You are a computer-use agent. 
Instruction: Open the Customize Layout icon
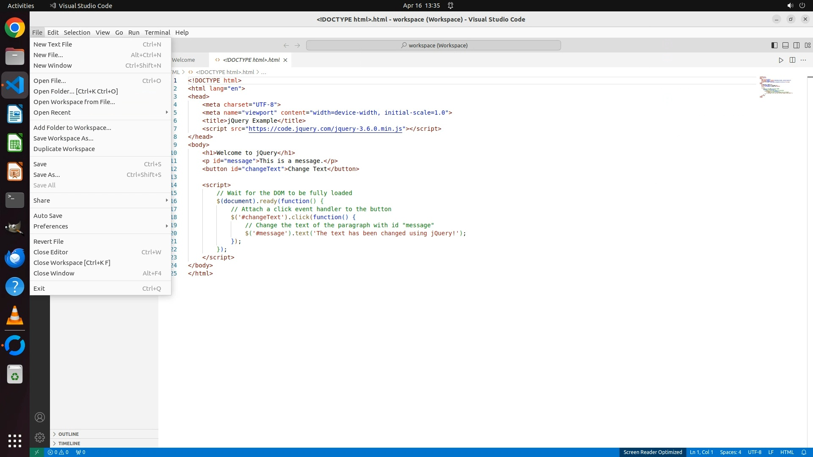[807, 45]
